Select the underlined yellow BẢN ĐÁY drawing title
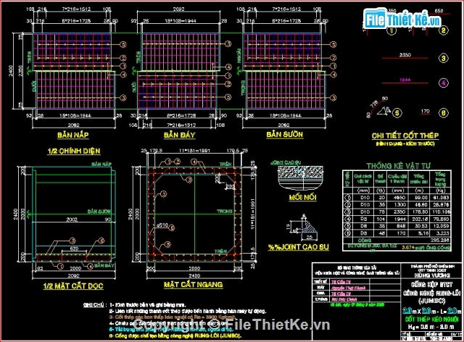The height and width of the screenshot is (342, 464). click(x=180, y=135)
